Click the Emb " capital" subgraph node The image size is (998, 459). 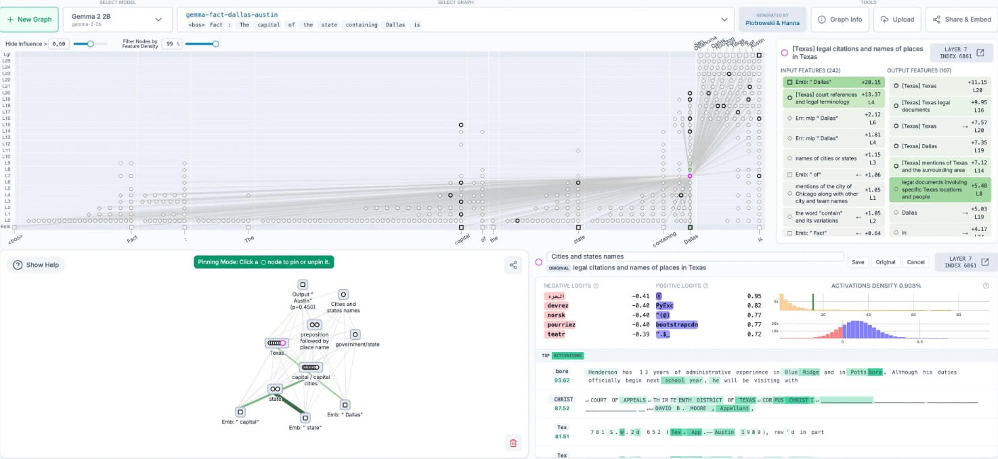click(240, 412)
